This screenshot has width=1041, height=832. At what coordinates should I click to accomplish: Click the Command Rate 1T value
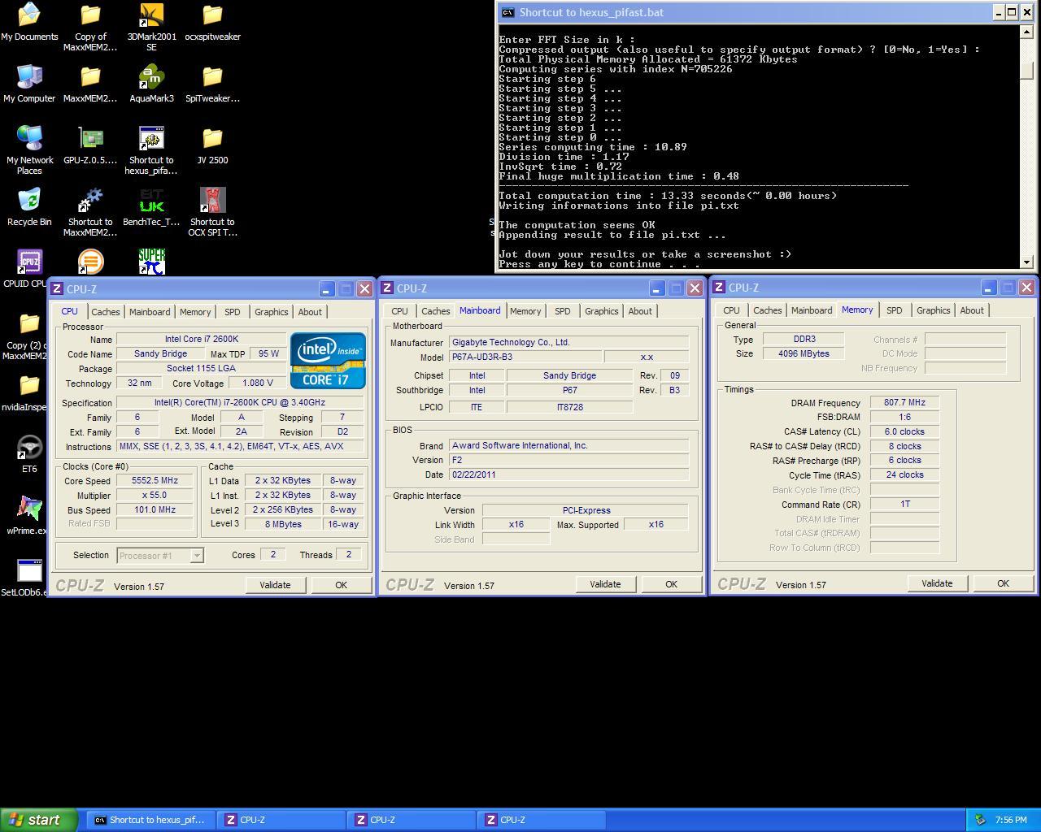[x=904, y=505]
